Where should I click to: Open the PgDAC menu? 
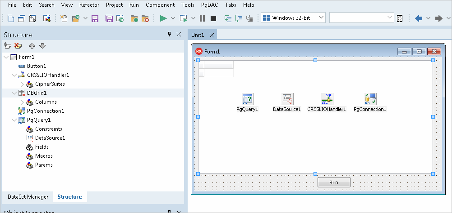210,5
